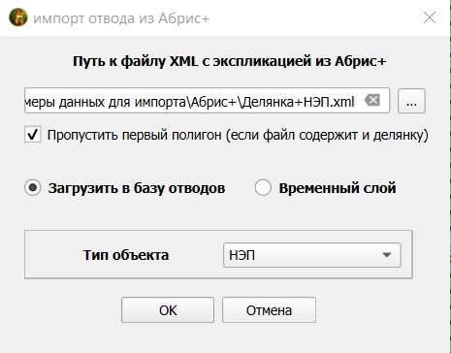Uncheck the Пропустить первый полигон checkbox box
The image size is (451, 353).
[x=33, y=135]
